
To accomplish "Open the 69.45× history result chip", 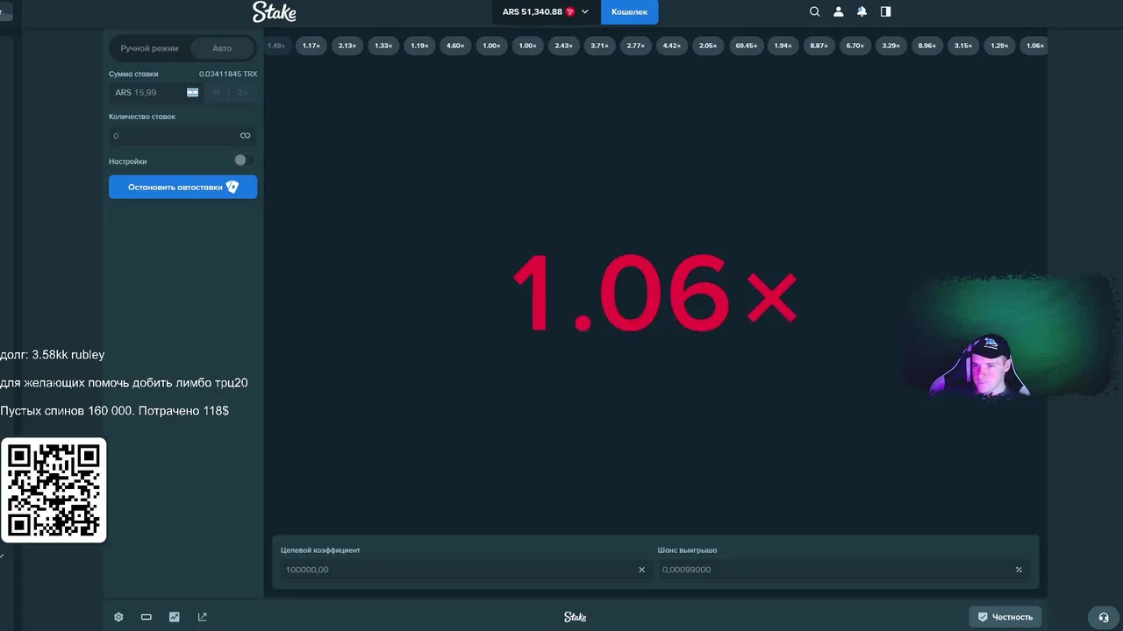I will (746, 46).
